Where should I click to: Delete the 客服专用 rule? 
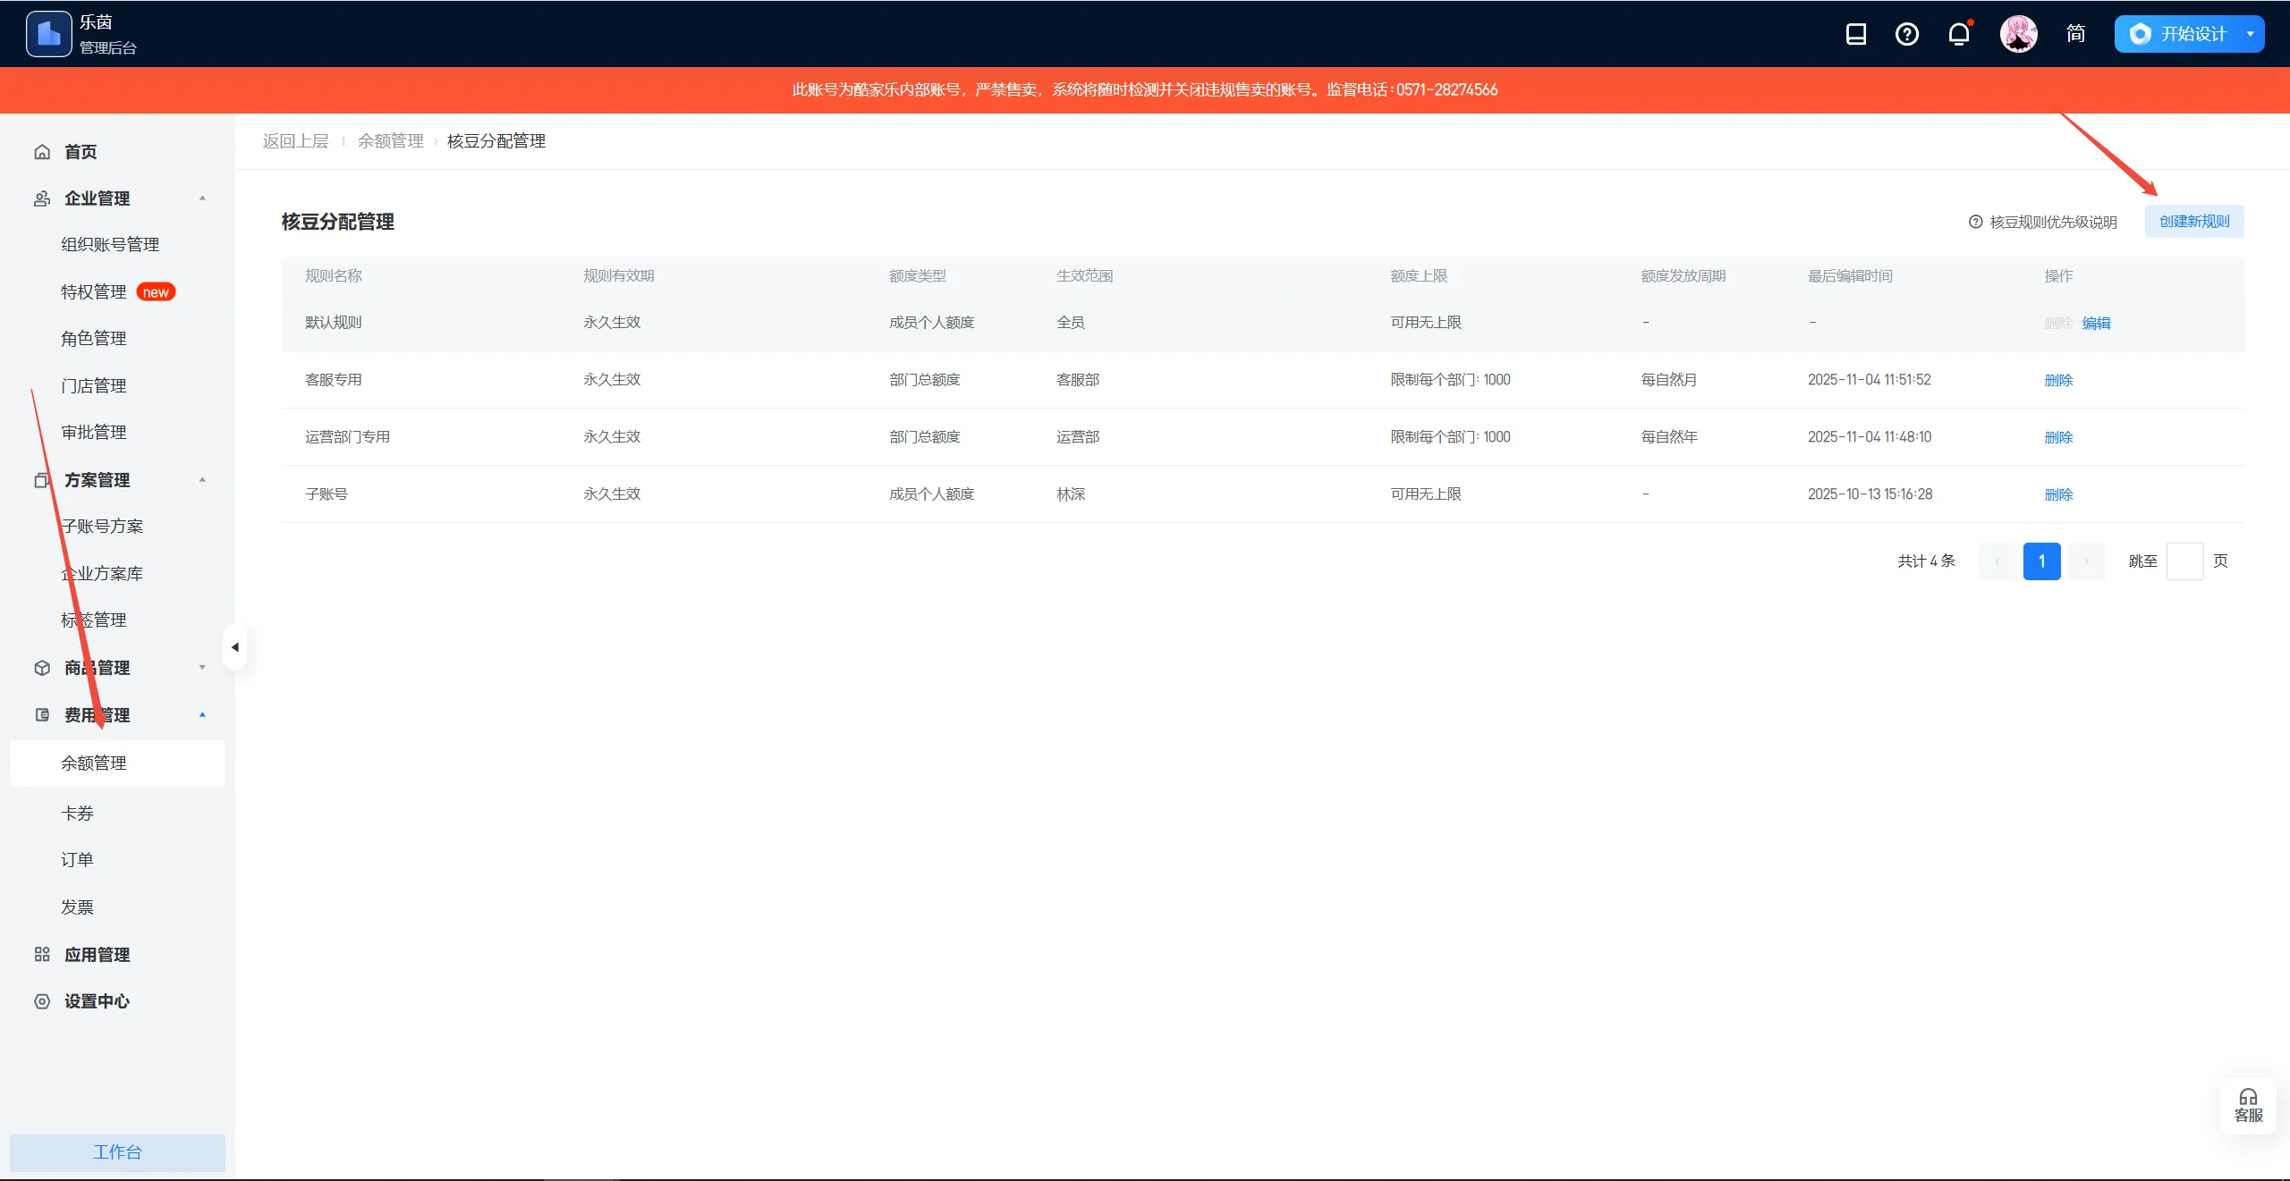coord(2058,380)
